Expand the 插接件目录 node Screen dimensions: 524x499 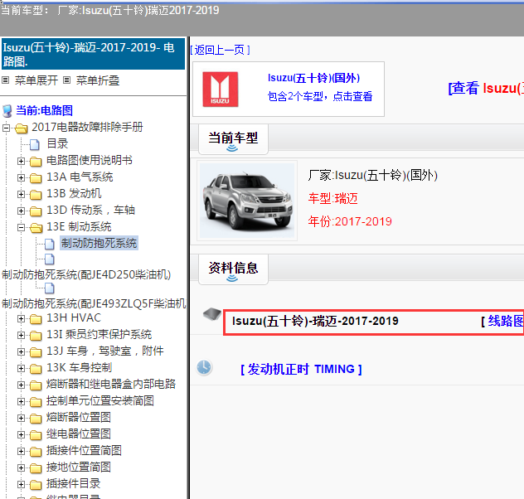click(x=21, y=485)
